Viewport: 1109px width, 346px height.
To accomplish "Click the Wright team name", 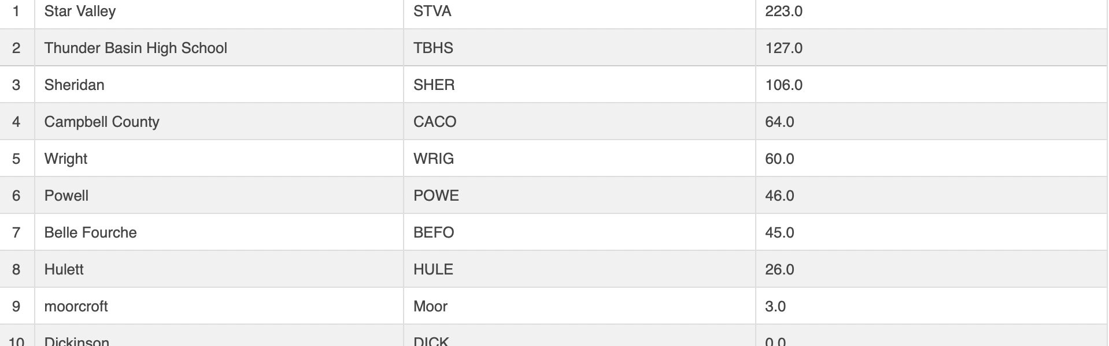I will [65, 159].
